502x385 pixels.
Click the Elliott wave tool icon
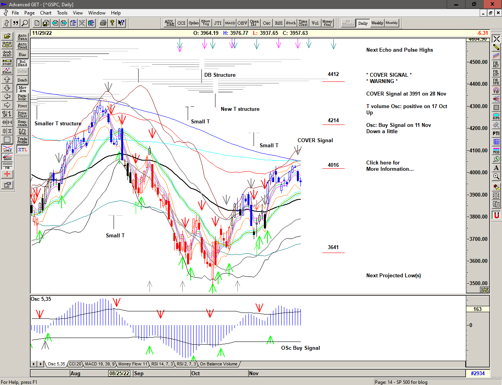point(7,71)
